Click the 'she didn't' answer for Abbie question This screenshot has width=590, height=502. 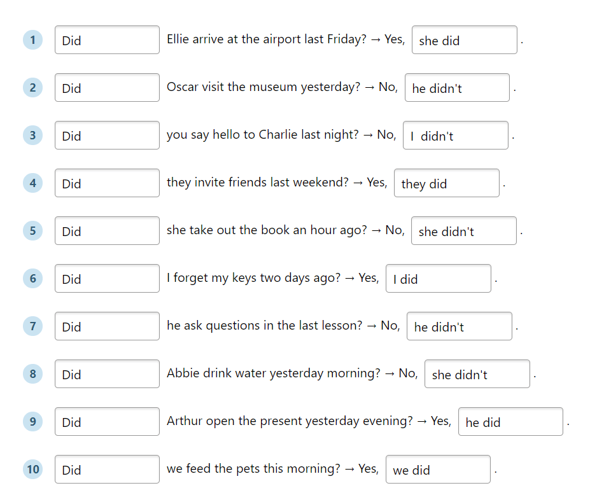477,374
